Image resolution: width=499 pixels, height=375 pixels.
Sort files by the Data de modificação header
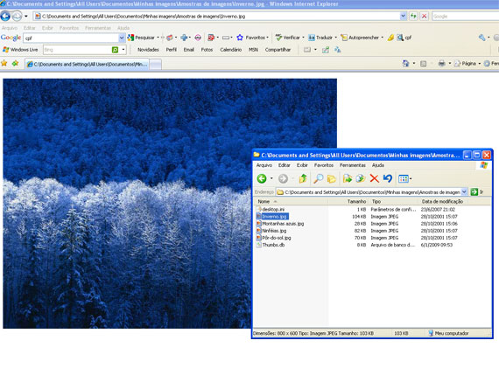point(442,201)
